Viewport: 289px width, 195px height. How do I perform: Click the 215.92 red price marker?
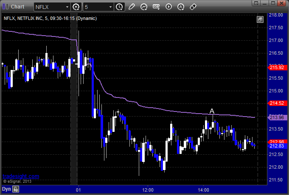(277, 67)
